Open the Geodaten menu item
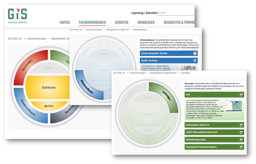 coord(121,22)
